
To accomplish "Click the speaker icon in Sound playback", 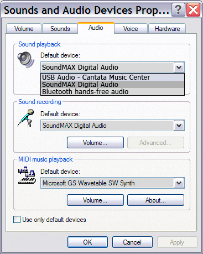I will (x=26, y=59).
